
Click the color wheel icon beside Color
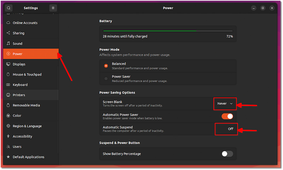[x=8, y=115]
